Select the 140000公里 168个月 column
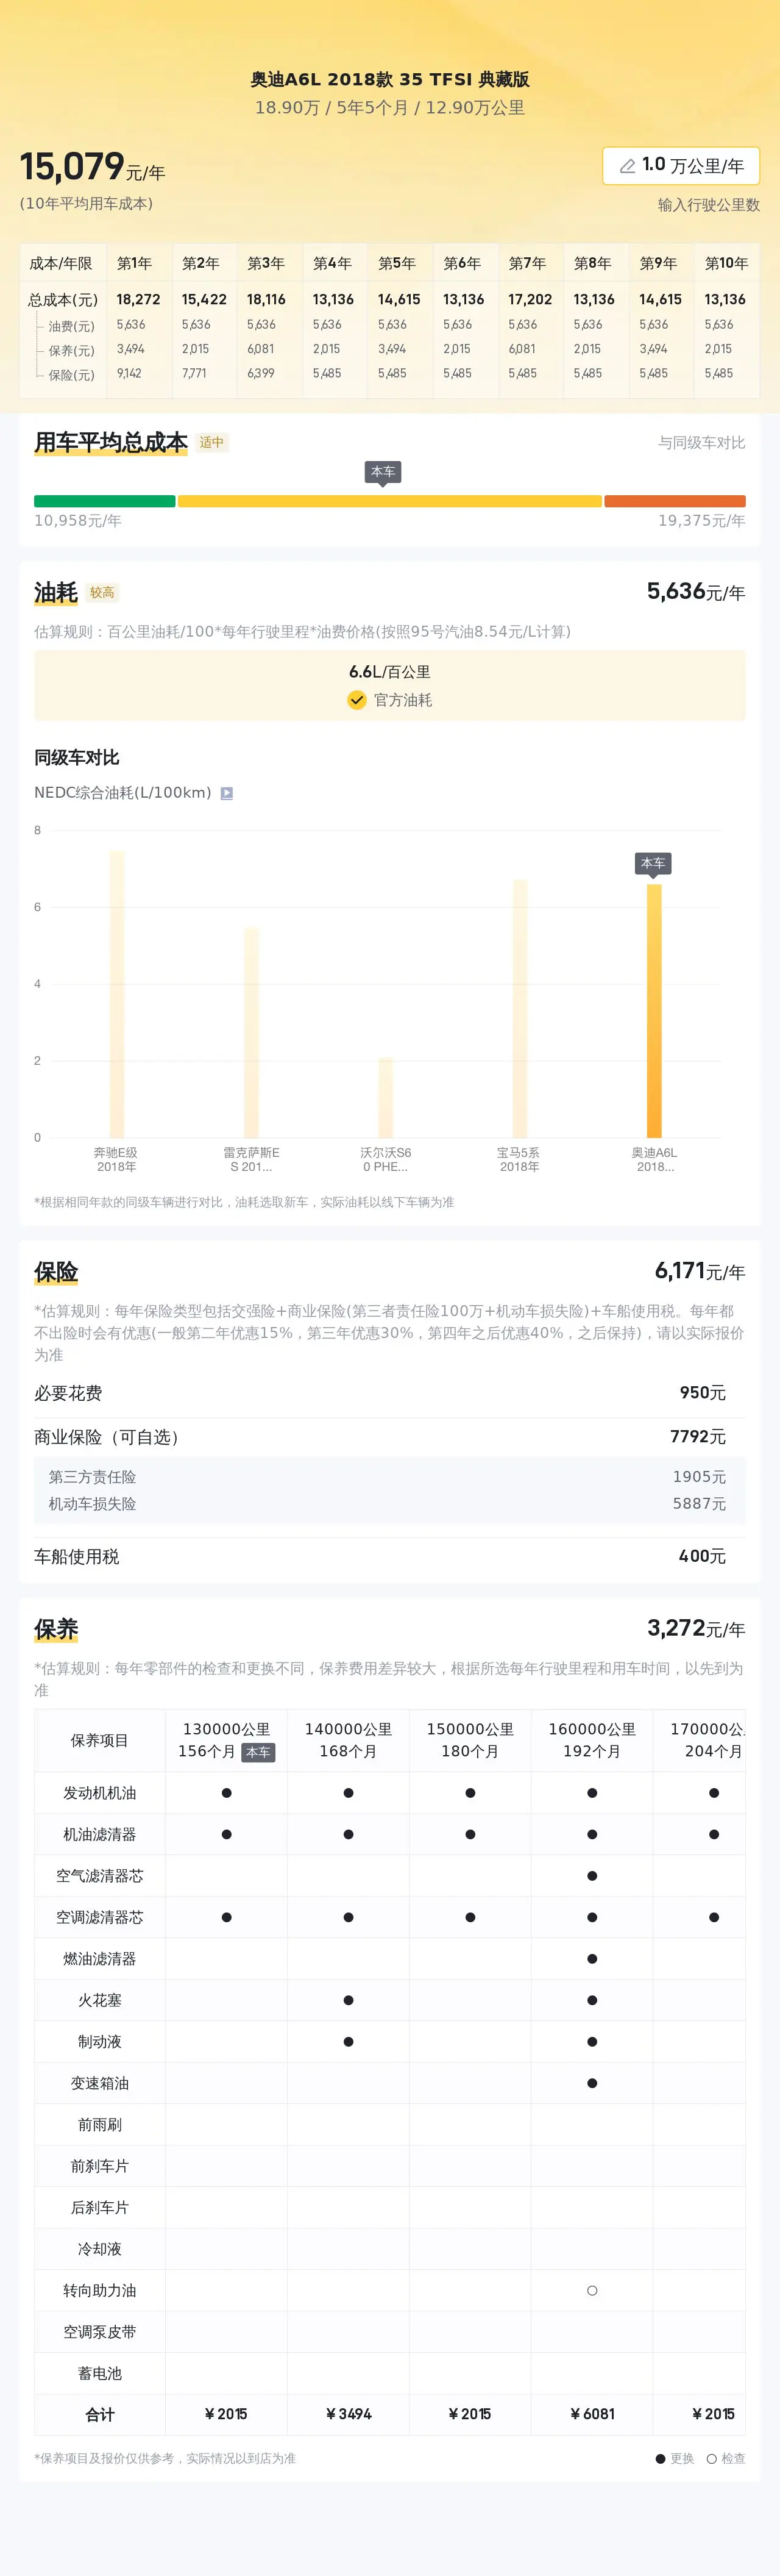Viewport: 780px width, 2576px height. tap(349, 1740)
